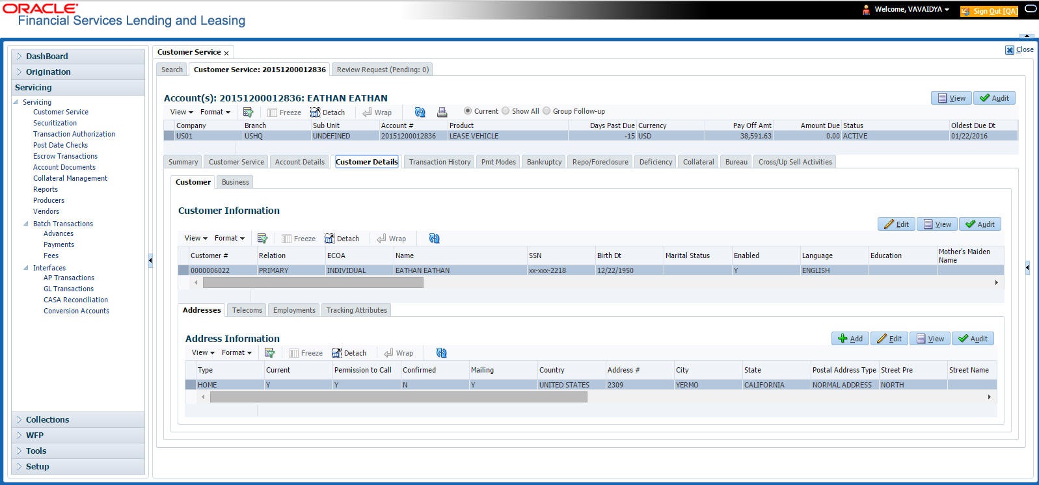Click the user icon beside Welcome, VAVAIDYA
1039x485 pixels.
click(866, 10)
